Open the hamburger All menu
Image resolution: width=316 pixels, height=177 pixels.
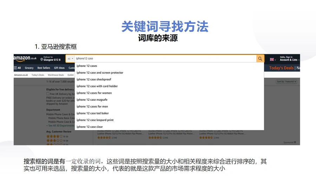(x=17, y=68)
